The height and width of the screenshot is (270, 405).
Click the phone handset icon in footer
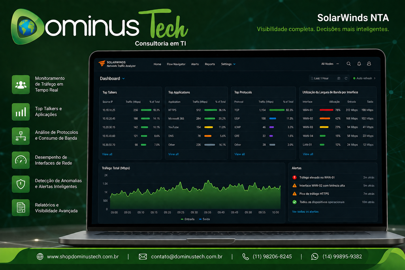(246, 257)
